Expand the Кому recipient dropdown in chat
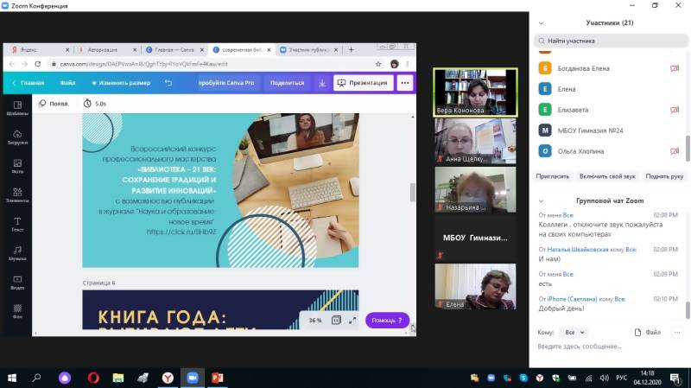The image size is (691, 388). click(573, 332)
